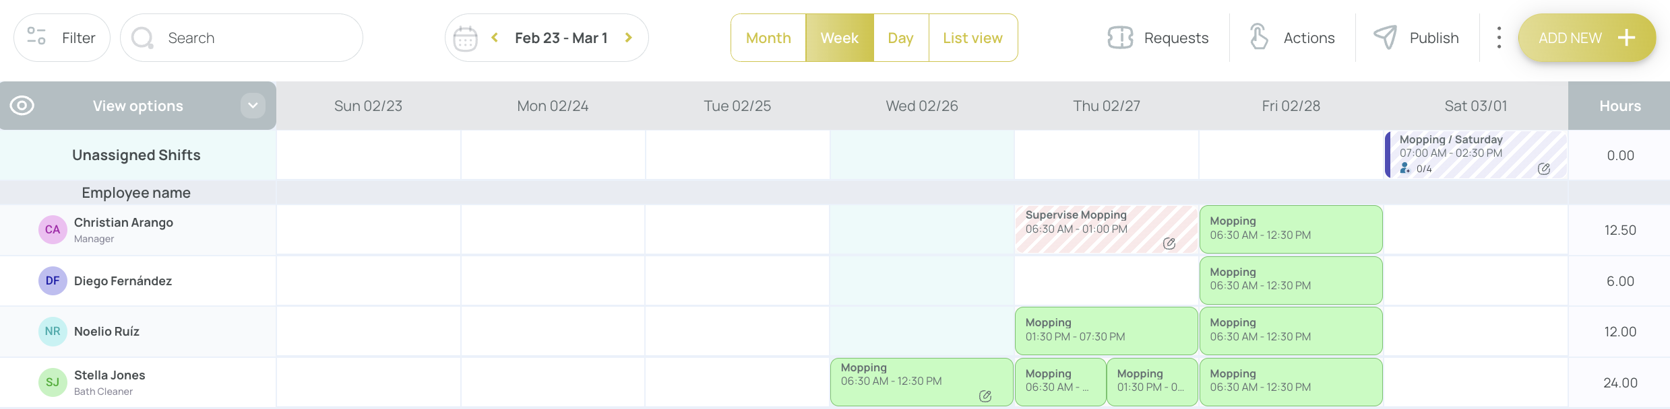This screenshot has width=1670, height=409.
Task: Edit the Supervise Mopping shift note icon
Action: (x=1169, y=244)
